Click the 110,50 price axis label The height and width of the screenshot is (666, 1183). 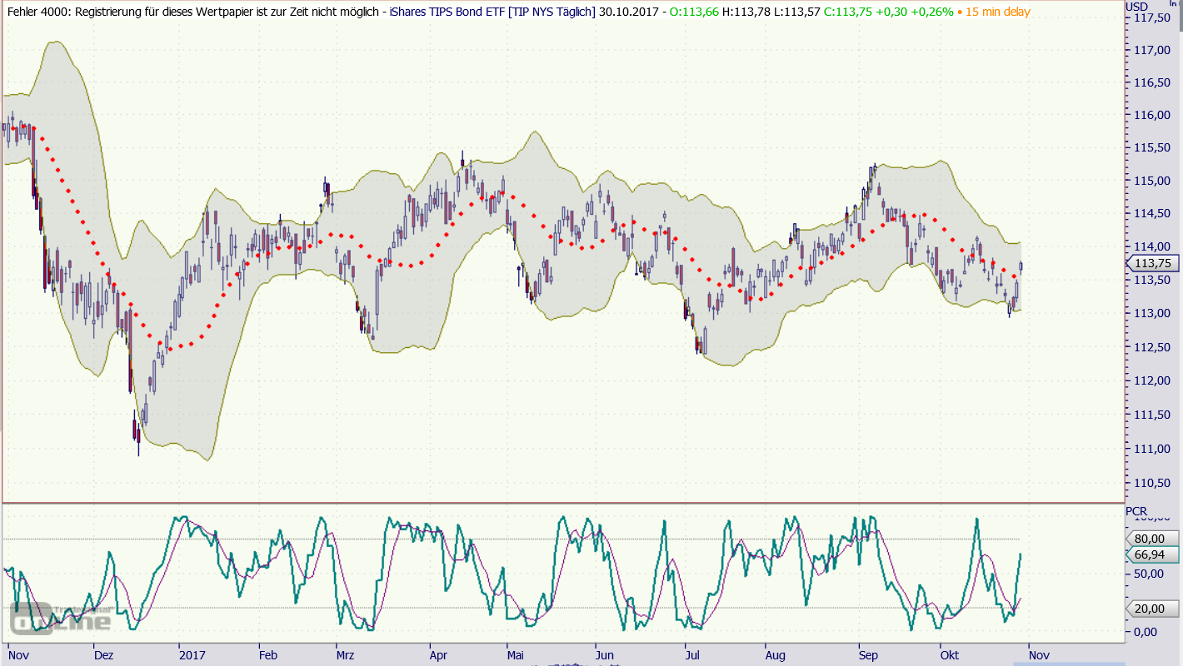[x=1151, y=483]
